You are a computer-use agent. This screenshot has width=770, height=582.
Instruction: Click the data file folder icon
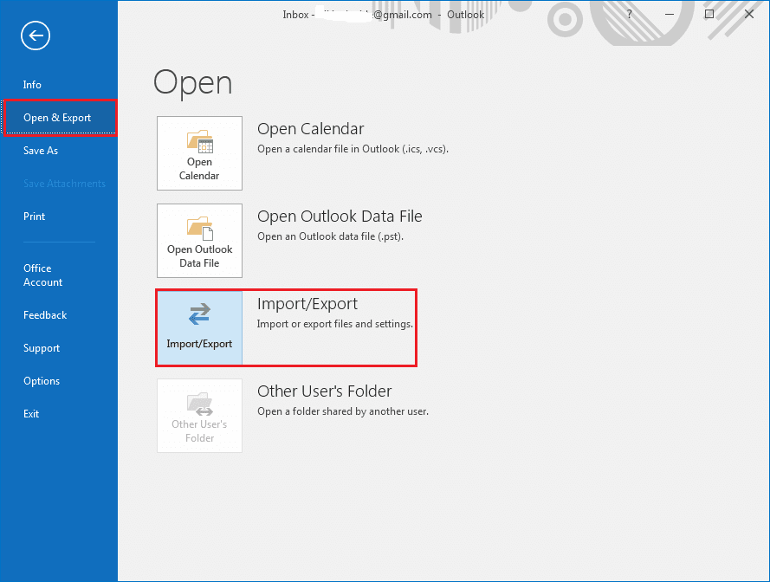(200, 229)
